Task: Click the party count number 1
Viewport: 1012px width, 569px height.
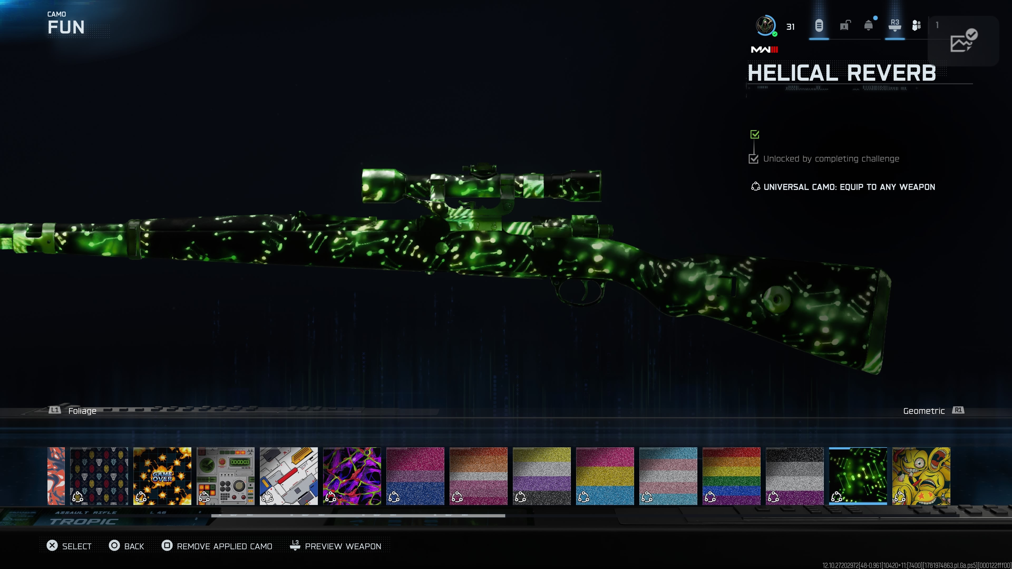Action: tap(937, 25)
